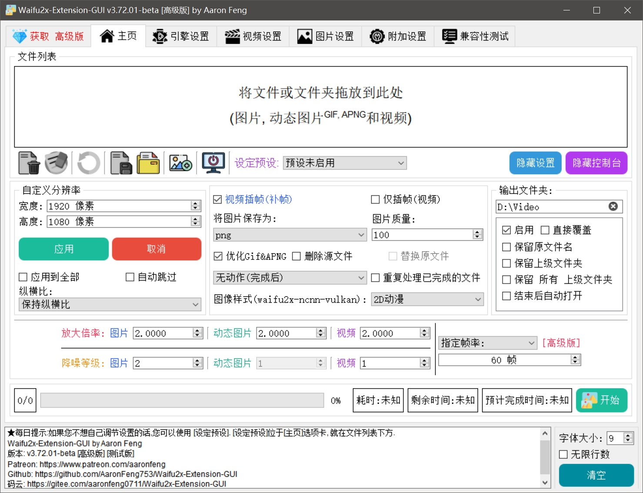643x493 pixels.
Task: Click the 预计完成时间:未知 box
Action: [x=527, y=400]
